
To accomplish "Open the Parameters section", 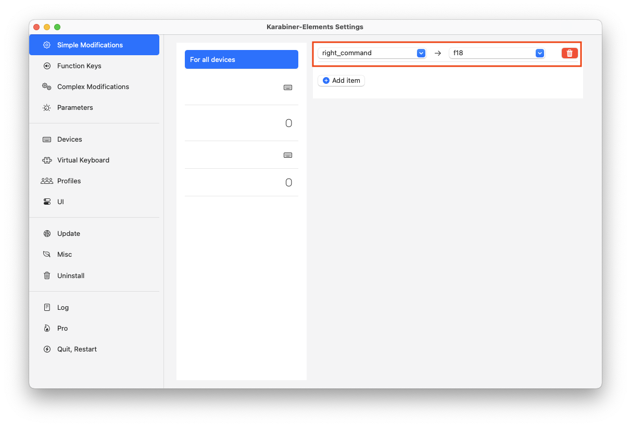I will click(x=94, y=107).
